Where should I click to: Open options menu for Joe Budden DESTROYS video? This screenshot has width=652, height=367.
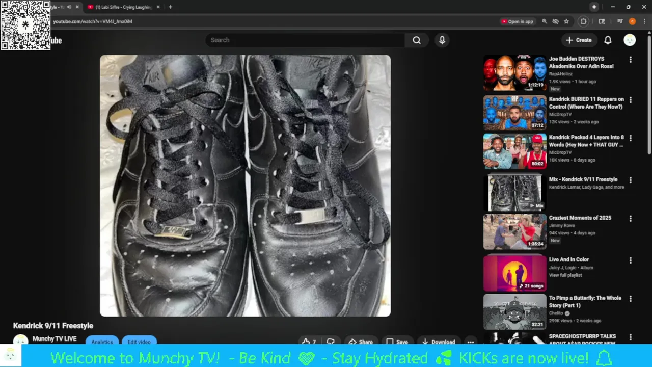tap(631, 60)
